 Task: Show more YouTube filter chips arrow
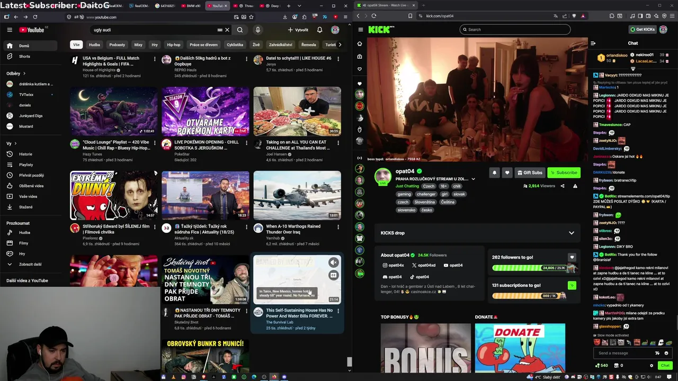[340, 44]
